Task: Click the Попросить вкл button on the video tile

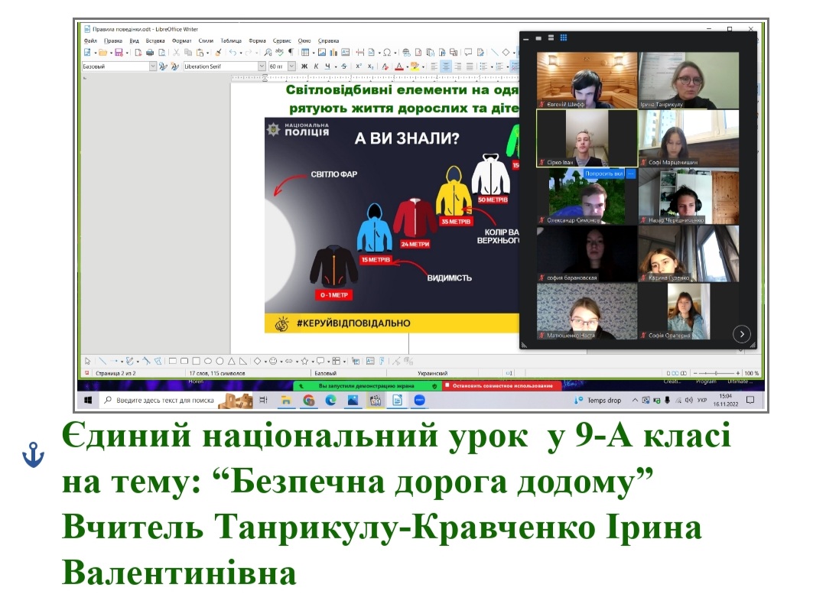Action: click(604, 174)
